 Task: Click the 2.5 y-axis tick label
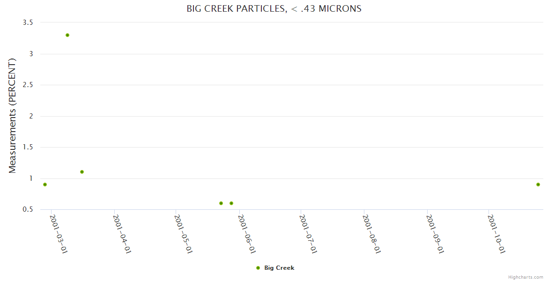28,85
